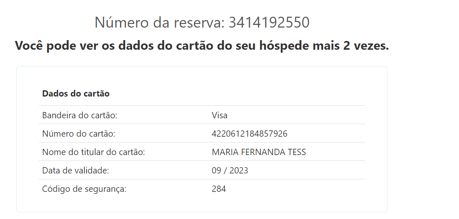The height and width of the screenshot is (219, 459).
Task: Click the "Número do cartão:" label
Action: [x=79, y=134]
